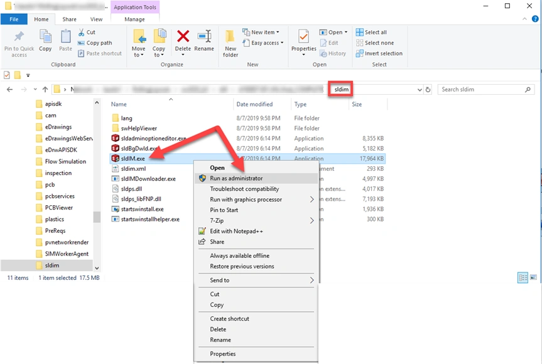The height and width of the screenshot is (364, 542).
Task: Select the sldim.xml file
Action: pyautogui.click(x=133, y=169)
